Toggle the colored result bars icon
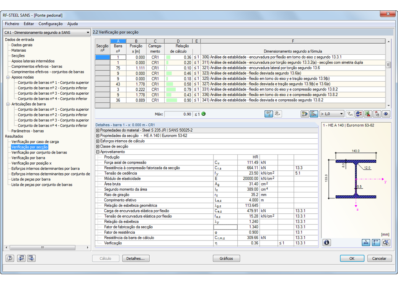Image resolution: width=398 pixels, height=285 pixels. pyautogui.click(x=314, y=114)
